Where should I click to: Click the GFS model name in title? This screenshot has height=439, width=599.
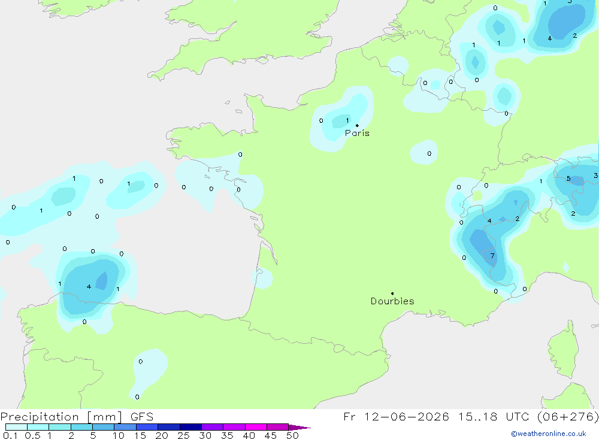[x=142, y=417]
